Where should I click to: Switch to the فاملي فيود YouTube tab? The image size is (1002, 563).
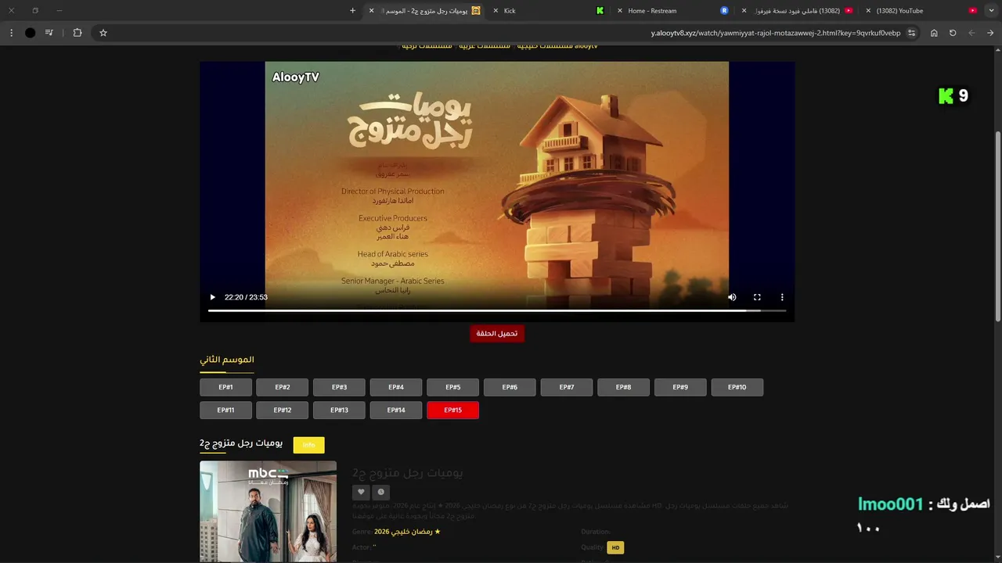797,11
